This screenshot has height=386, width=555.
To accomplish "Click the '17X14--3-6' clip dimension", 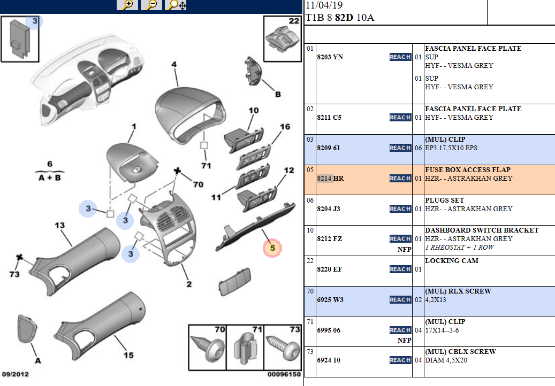I will pos(442,330).
